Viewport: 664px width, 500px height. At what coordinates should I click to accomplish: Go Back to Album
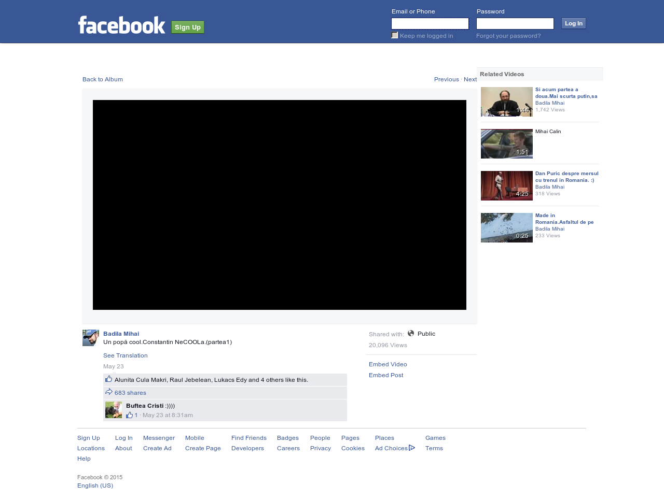pos(103,79)
